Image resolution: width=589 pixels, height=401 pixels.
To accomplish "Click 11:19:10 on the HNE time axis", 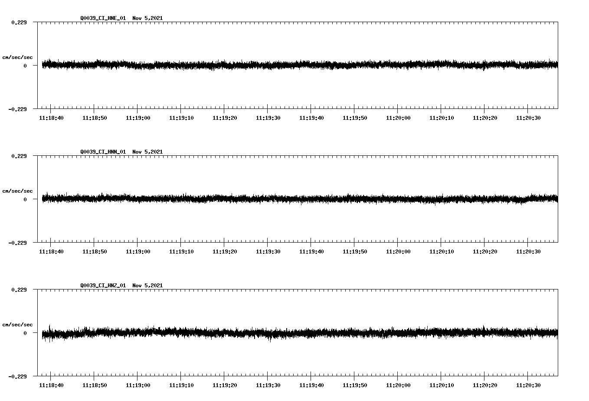I will [x=181, y=118].
